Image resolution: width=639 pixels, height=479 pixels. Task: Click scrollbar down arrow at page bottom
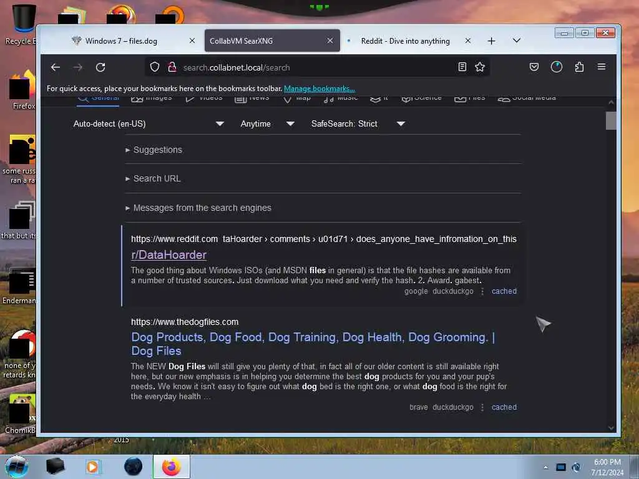[611, 428]
